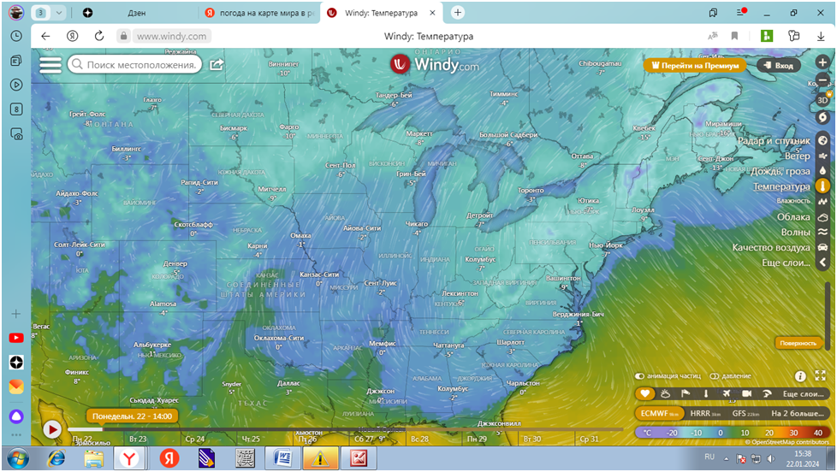Select ECMWF forecast model
Viewport: 837px width, 472px height.
pos(659,413)
